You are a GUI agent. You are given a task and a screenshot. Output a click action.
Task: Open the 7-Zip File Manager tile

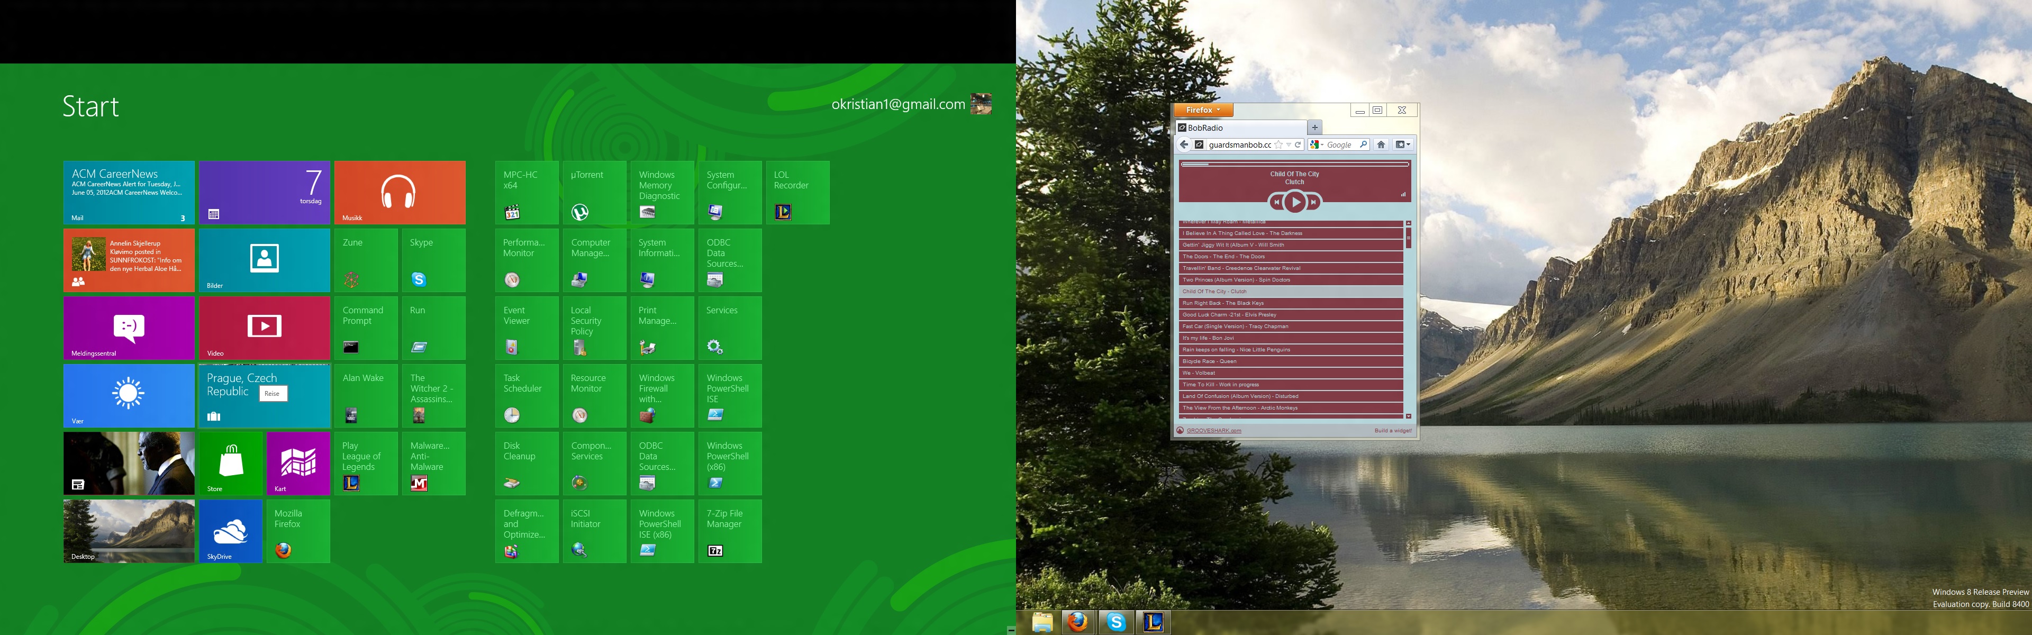click(x=730, y=532)
